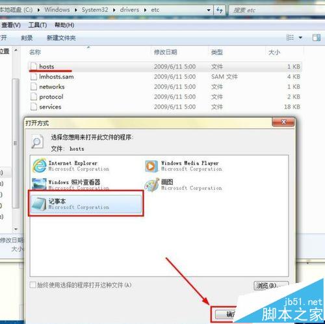
Task: Choose the Internet Explorer program icon
Action: coord(40,166)
